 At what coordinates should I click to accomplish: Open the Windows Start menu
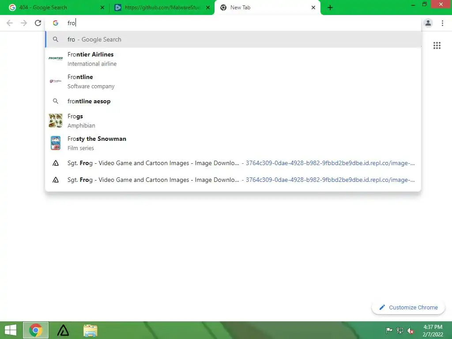11,330
